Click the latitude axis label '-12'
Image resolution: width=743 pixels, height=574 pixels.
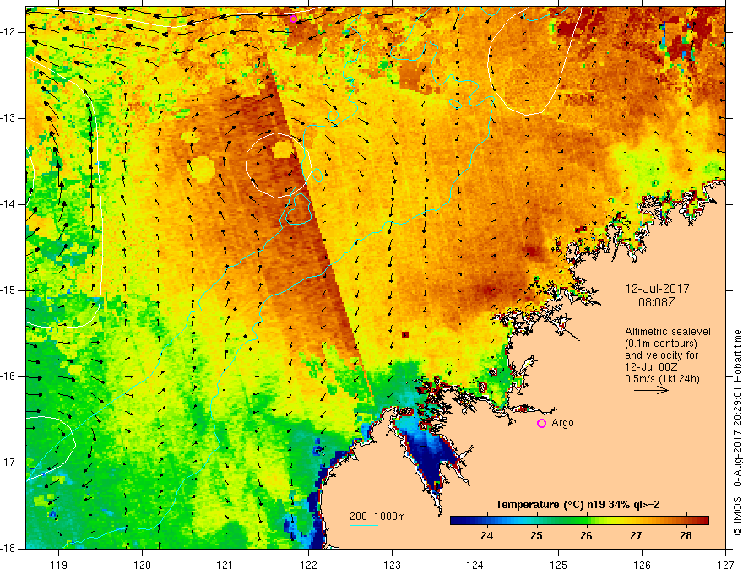point(9,32)
